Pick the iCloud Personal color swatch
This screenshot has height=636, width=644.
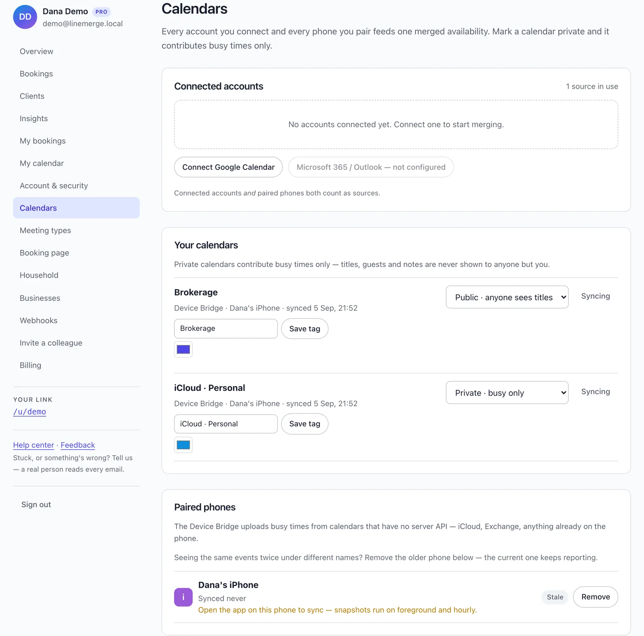coord(183,445)
